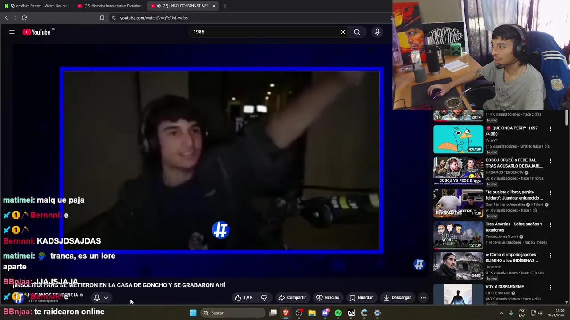
Task: Open VOY A DISPARARME video thumbnail
Action: click(458, 294)
